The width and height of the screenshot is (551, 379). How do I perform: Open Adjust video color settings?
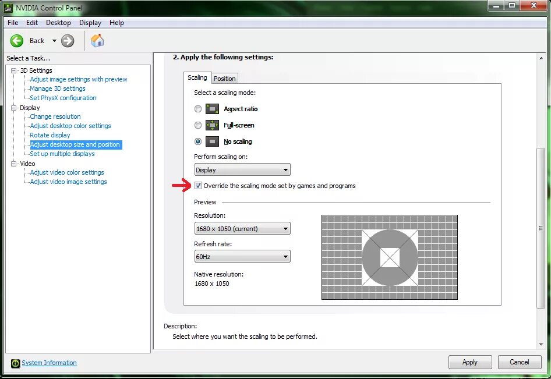[67, 172]
